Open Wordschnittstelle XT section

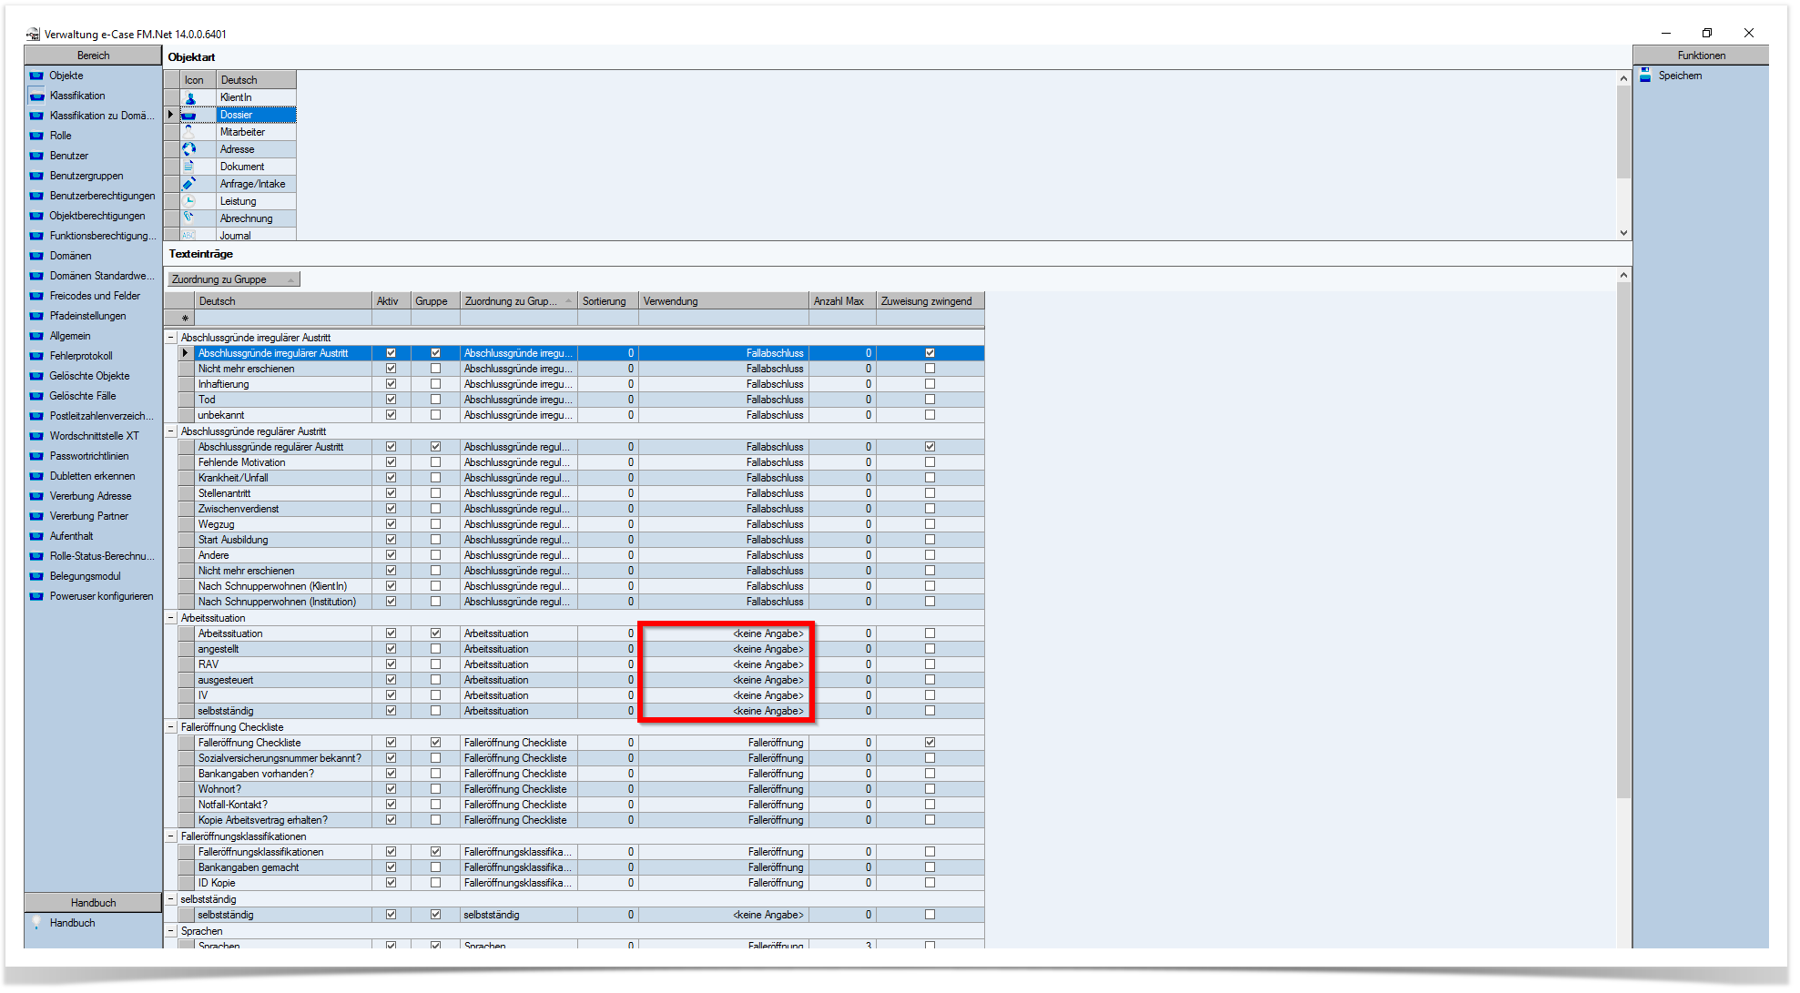coord(94,436)
